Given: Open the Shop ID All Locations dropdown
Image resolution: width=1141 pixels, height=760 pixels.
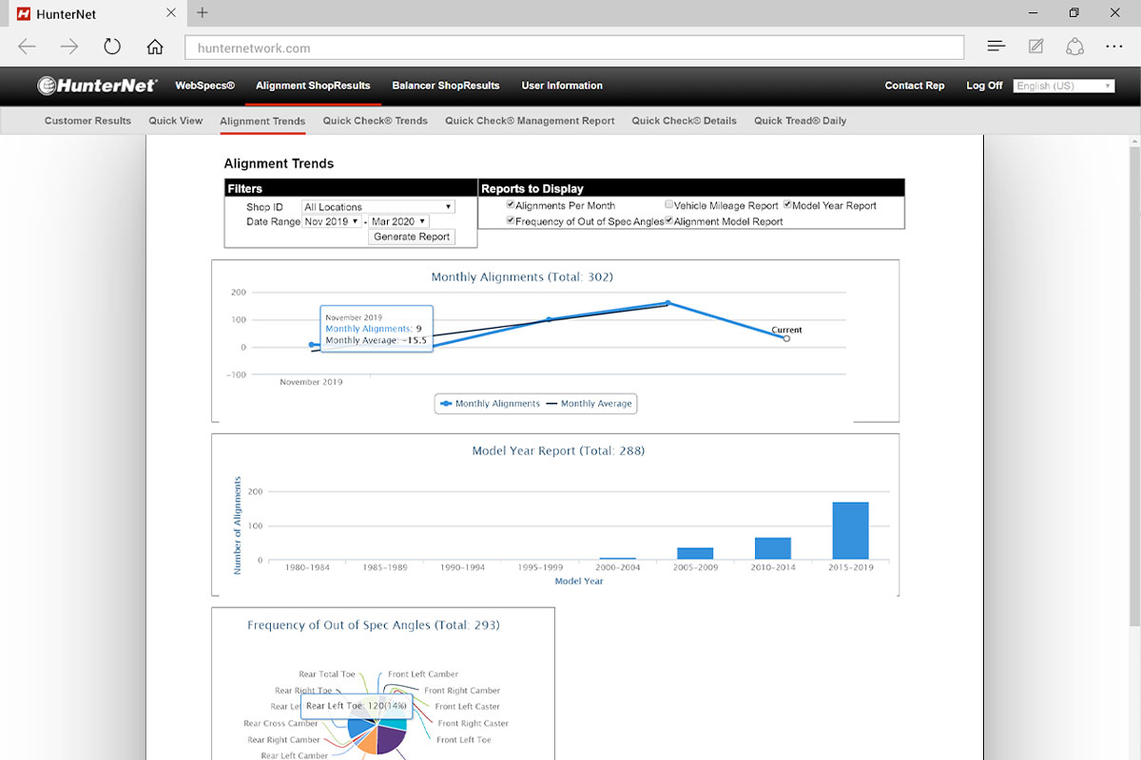Looking at the screenshot, I should 377,205.
